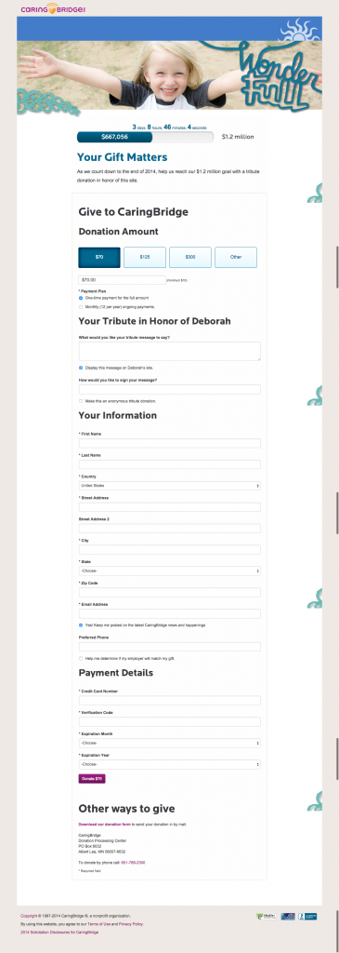Choose the Other donation amount option
Viewport: 339px width, 953px height.
(x=236, y=257)
